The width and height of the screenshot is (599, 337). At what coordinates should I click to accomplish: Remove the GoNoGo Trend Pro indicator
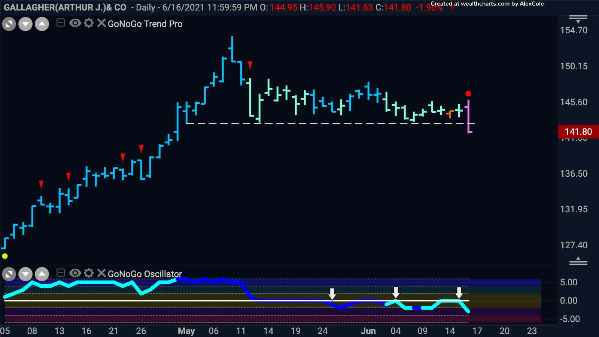tap(101, 23)
